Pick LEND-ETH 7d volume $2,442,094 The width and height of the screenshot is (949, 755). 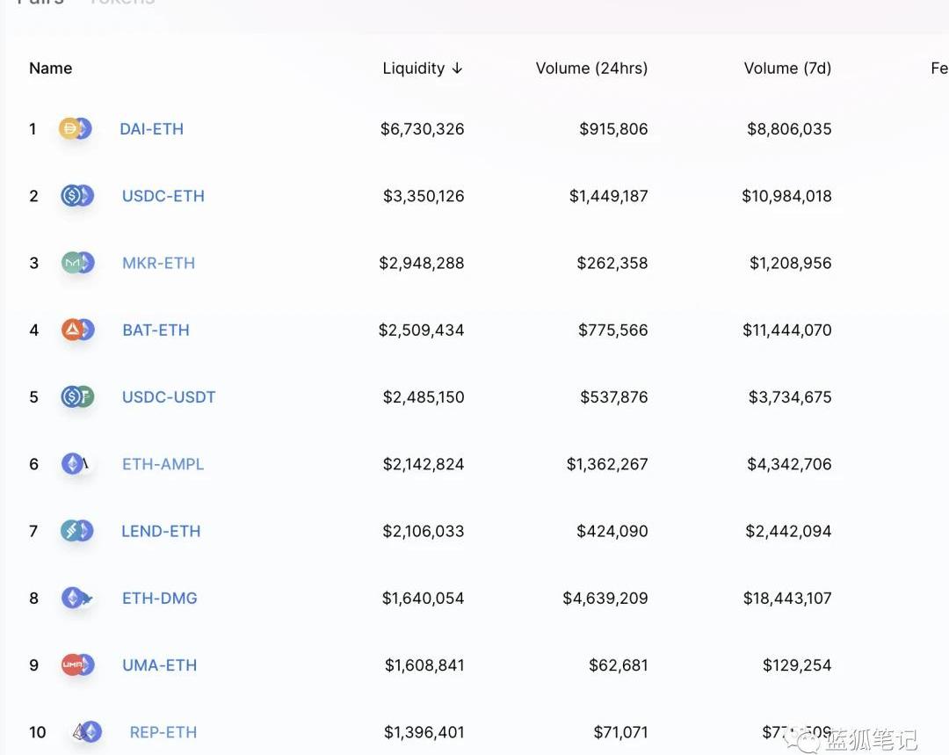click(x=788, y=532)
